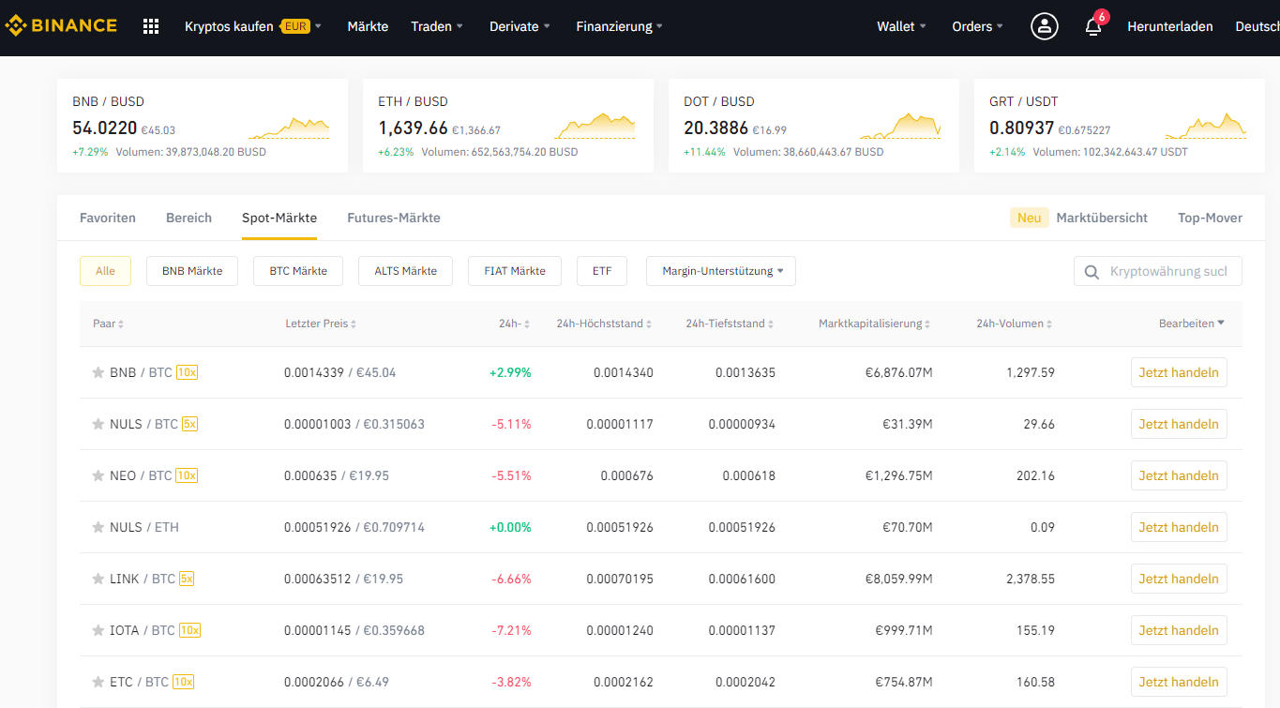Expand the Orders menu
The height and width of the screenshot is (708, 1280).
978,26
